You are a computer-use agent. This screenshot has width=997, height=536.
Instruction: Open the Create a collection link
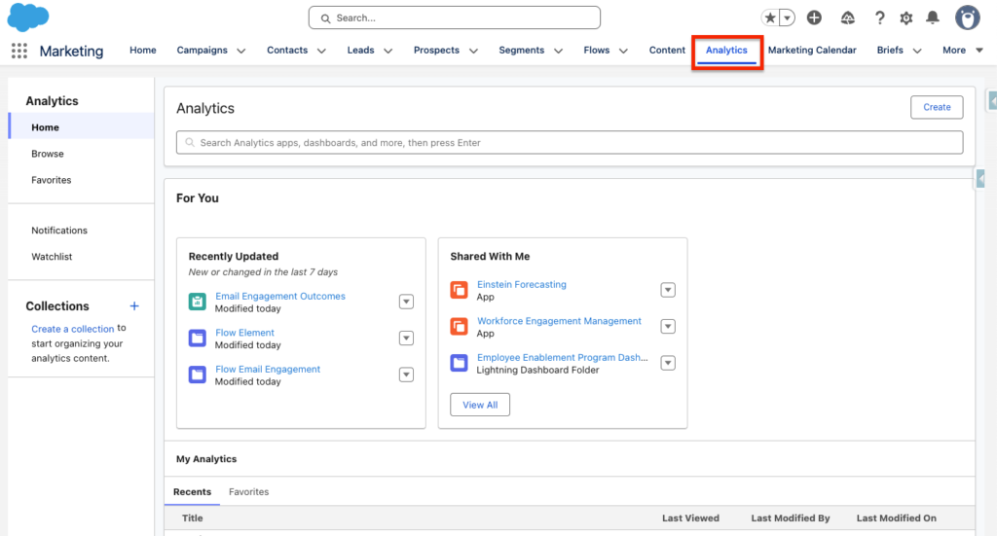pos(73,329)
